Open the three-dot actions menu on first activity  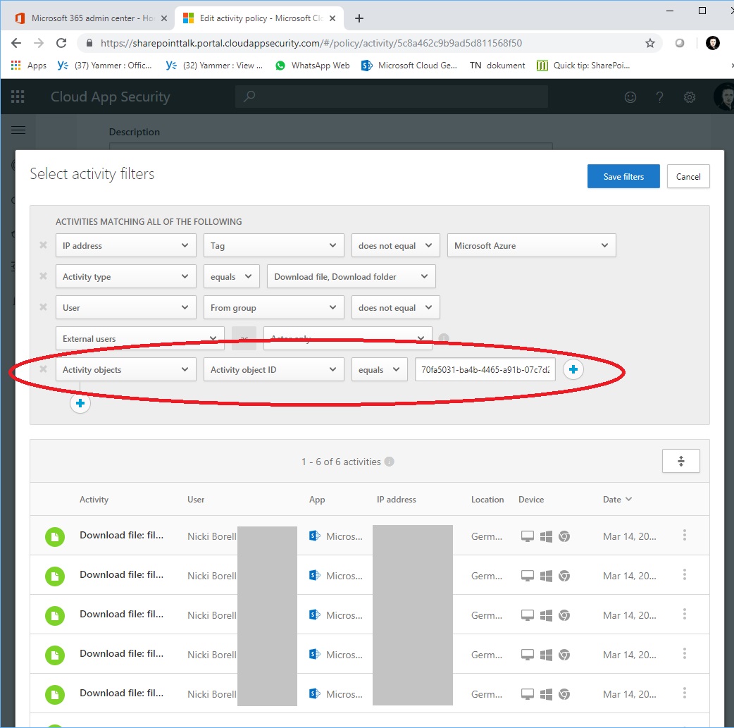(684, 536)
